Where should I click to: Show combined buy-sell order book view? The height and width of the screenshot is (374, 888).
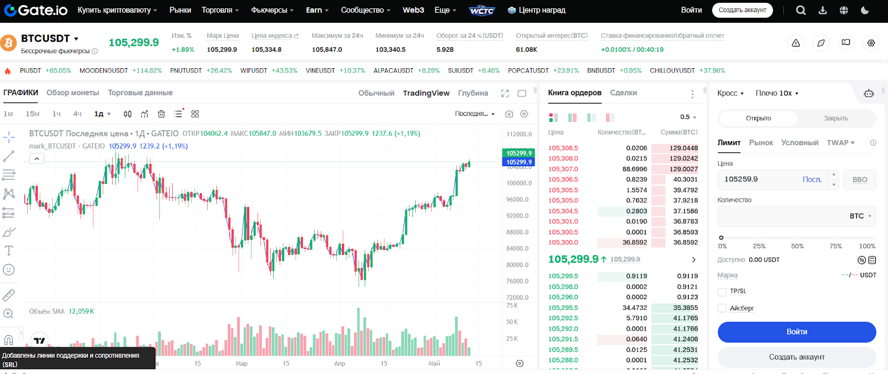(553, 117)
